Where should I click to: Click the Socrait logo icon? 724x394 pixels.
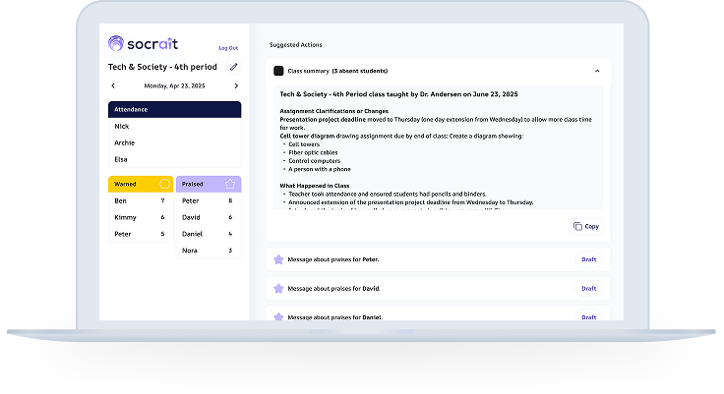116,43
